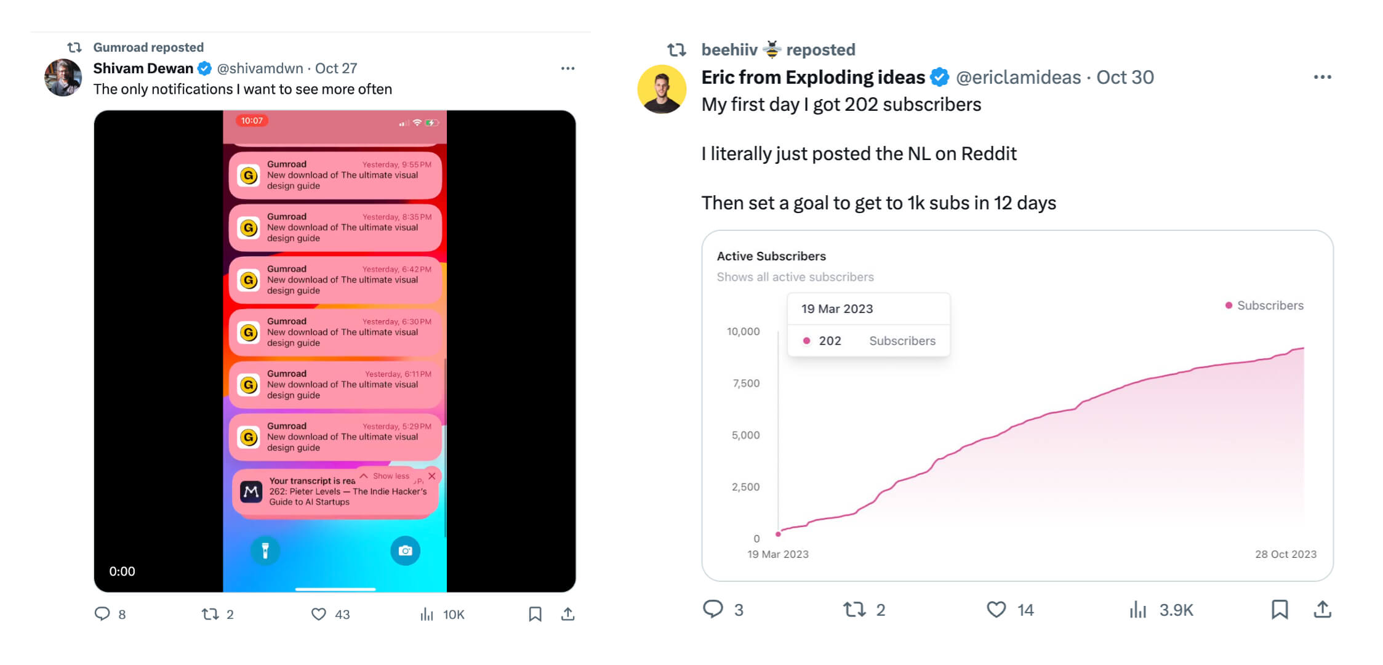Viewport: 1383px width, 665px height.
Task: Open Eric from Exploding ideas profile picture
Action: [x=662, y=89]
